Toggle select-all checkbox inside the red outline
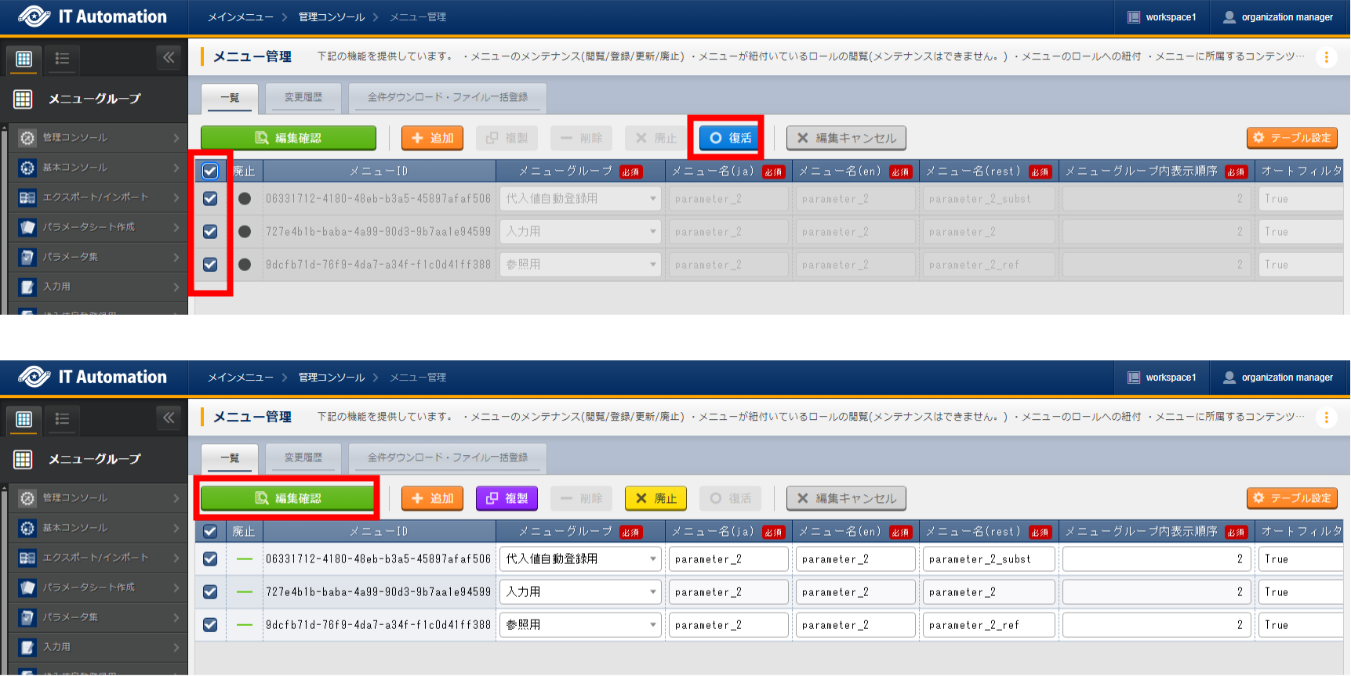Screen dimensions: 1351x676 click(210, 171)
